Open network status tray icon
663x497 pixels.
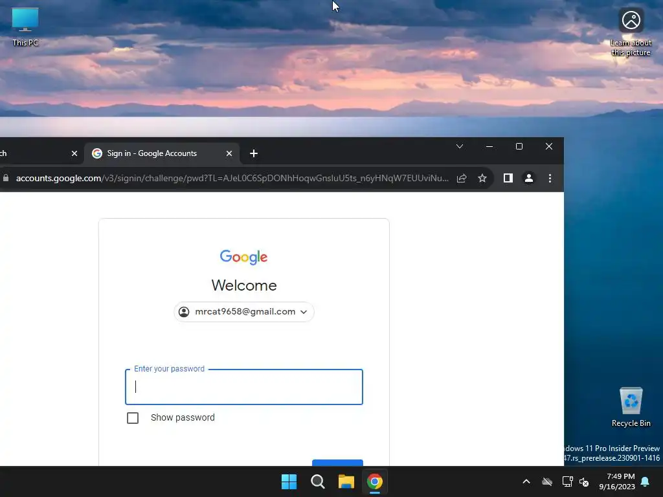pos(567,481)
